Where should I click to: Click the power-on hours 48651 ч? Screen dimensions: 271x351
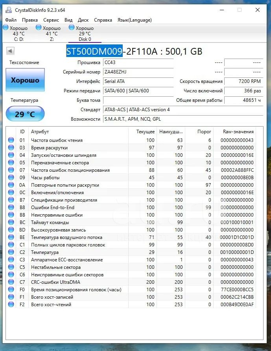click(x=244, y=100)
